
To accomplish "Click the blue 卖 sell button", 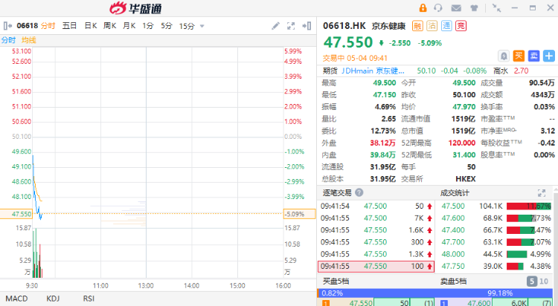I will pyautogui.click(x=533, y=56).
